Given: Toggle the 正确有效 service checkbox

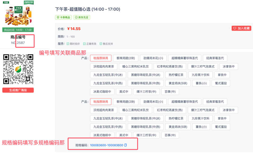Looking at the screenshot, I should [84, 44].
